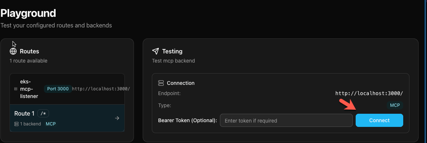Click the server icon beside Connection
427x143 pixels.
click(x=161, y=83)
